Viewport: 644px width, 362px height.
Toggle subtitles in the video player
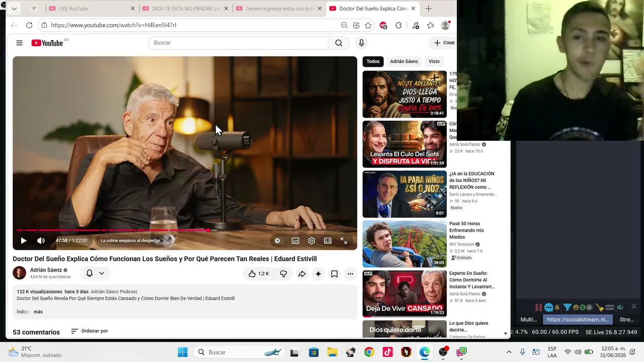click(x=295, y=240)
